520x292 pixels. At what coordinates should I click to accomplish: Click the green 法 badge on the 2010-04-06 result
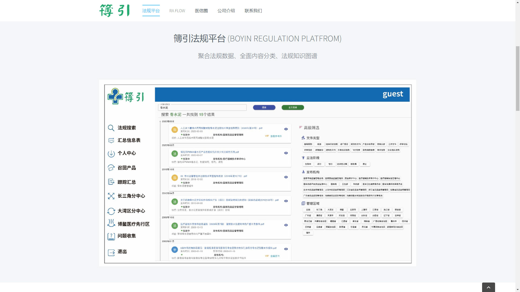point(175,202)
